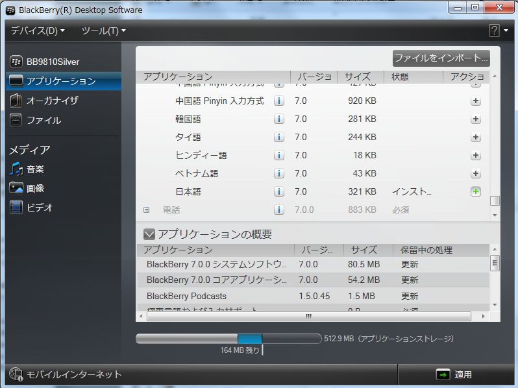This screenshot has width=518, height=388.
Task: Minimize the BlackBerry Desktop Software window
Action: pyautogui.click(x=458, y=8)
